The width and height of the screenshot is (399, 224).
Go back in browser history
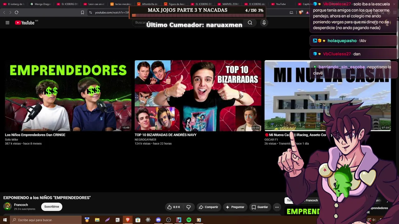pos(4,12)
